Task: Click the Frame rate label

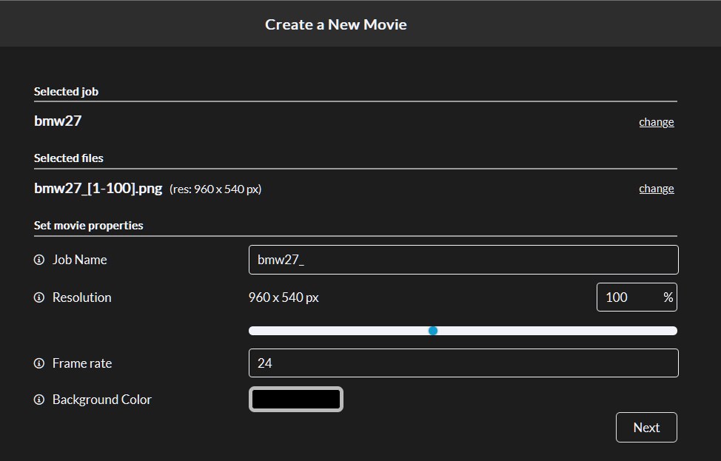Action: (82, 363)
